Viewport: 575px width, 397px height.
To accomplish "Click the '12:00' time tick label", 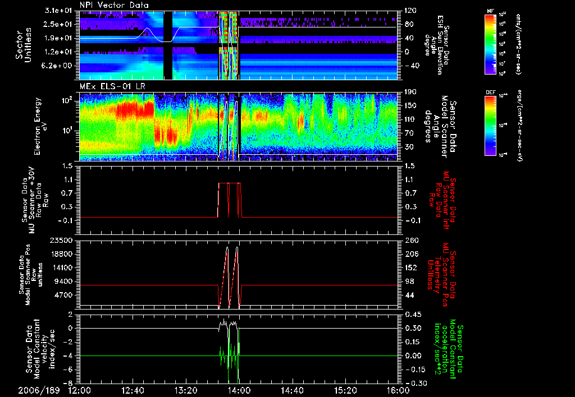I will pyautogui.click(x=80, y=390).
